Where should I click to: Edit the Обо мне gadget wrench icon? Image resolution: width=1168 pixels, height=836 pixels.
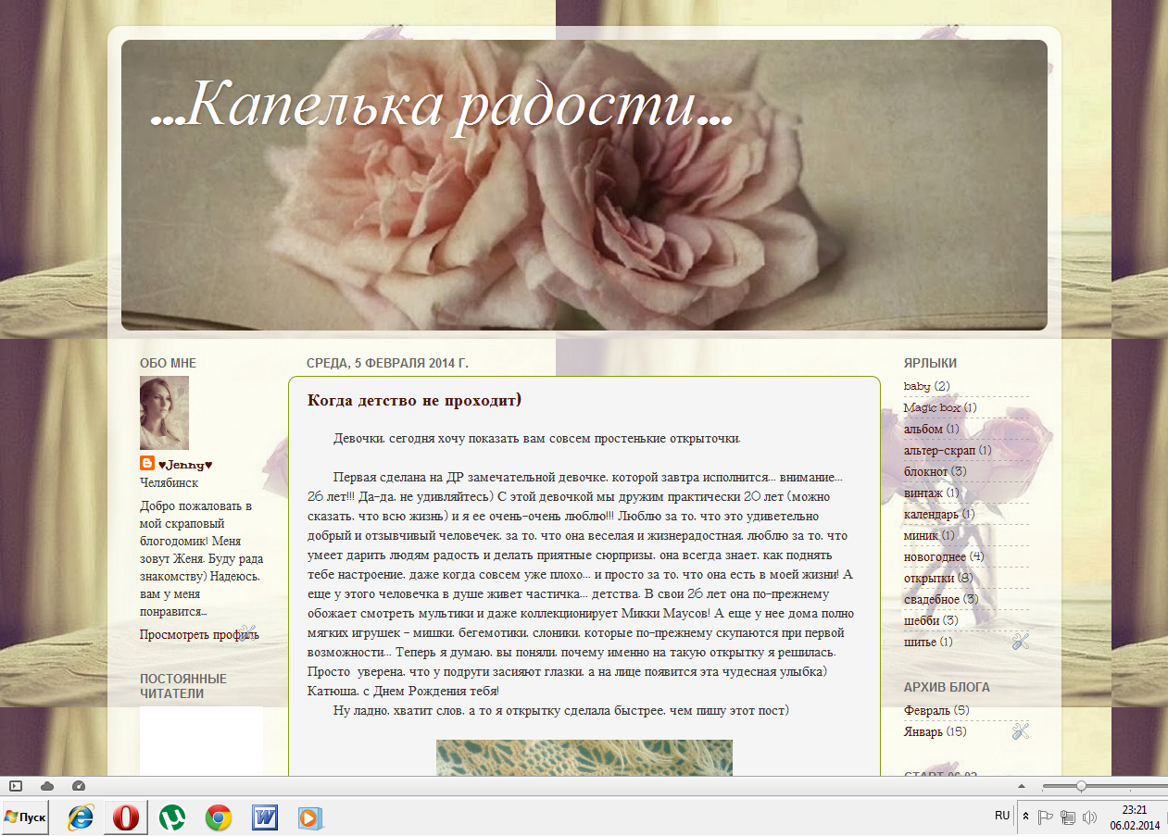pyautogui.click(x=247, y=632)
